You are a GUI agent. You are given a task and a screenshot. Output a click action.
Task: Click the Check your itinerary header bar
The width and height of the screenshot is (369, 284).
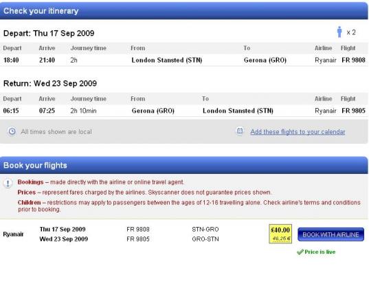183,11
